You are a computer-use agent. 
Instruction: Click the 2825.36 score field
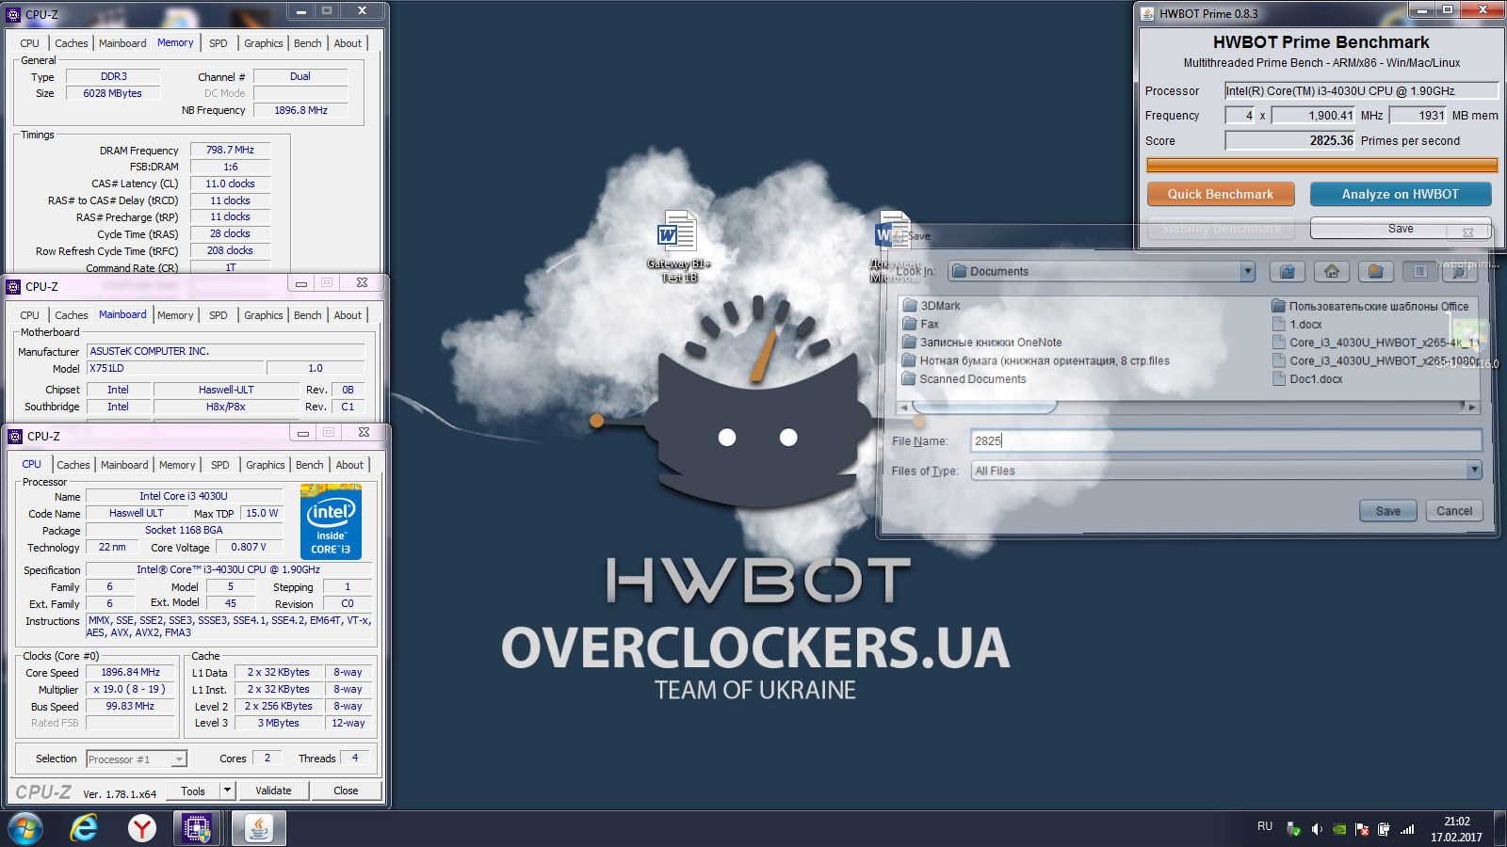click(x=1289, y=140)
